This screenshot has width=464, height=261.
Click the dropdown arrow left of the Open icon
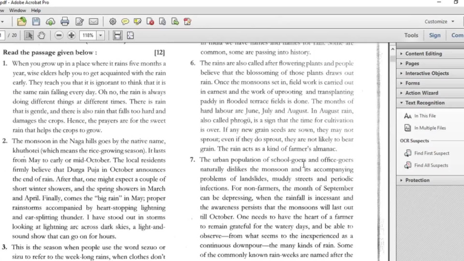pos(2,22)
